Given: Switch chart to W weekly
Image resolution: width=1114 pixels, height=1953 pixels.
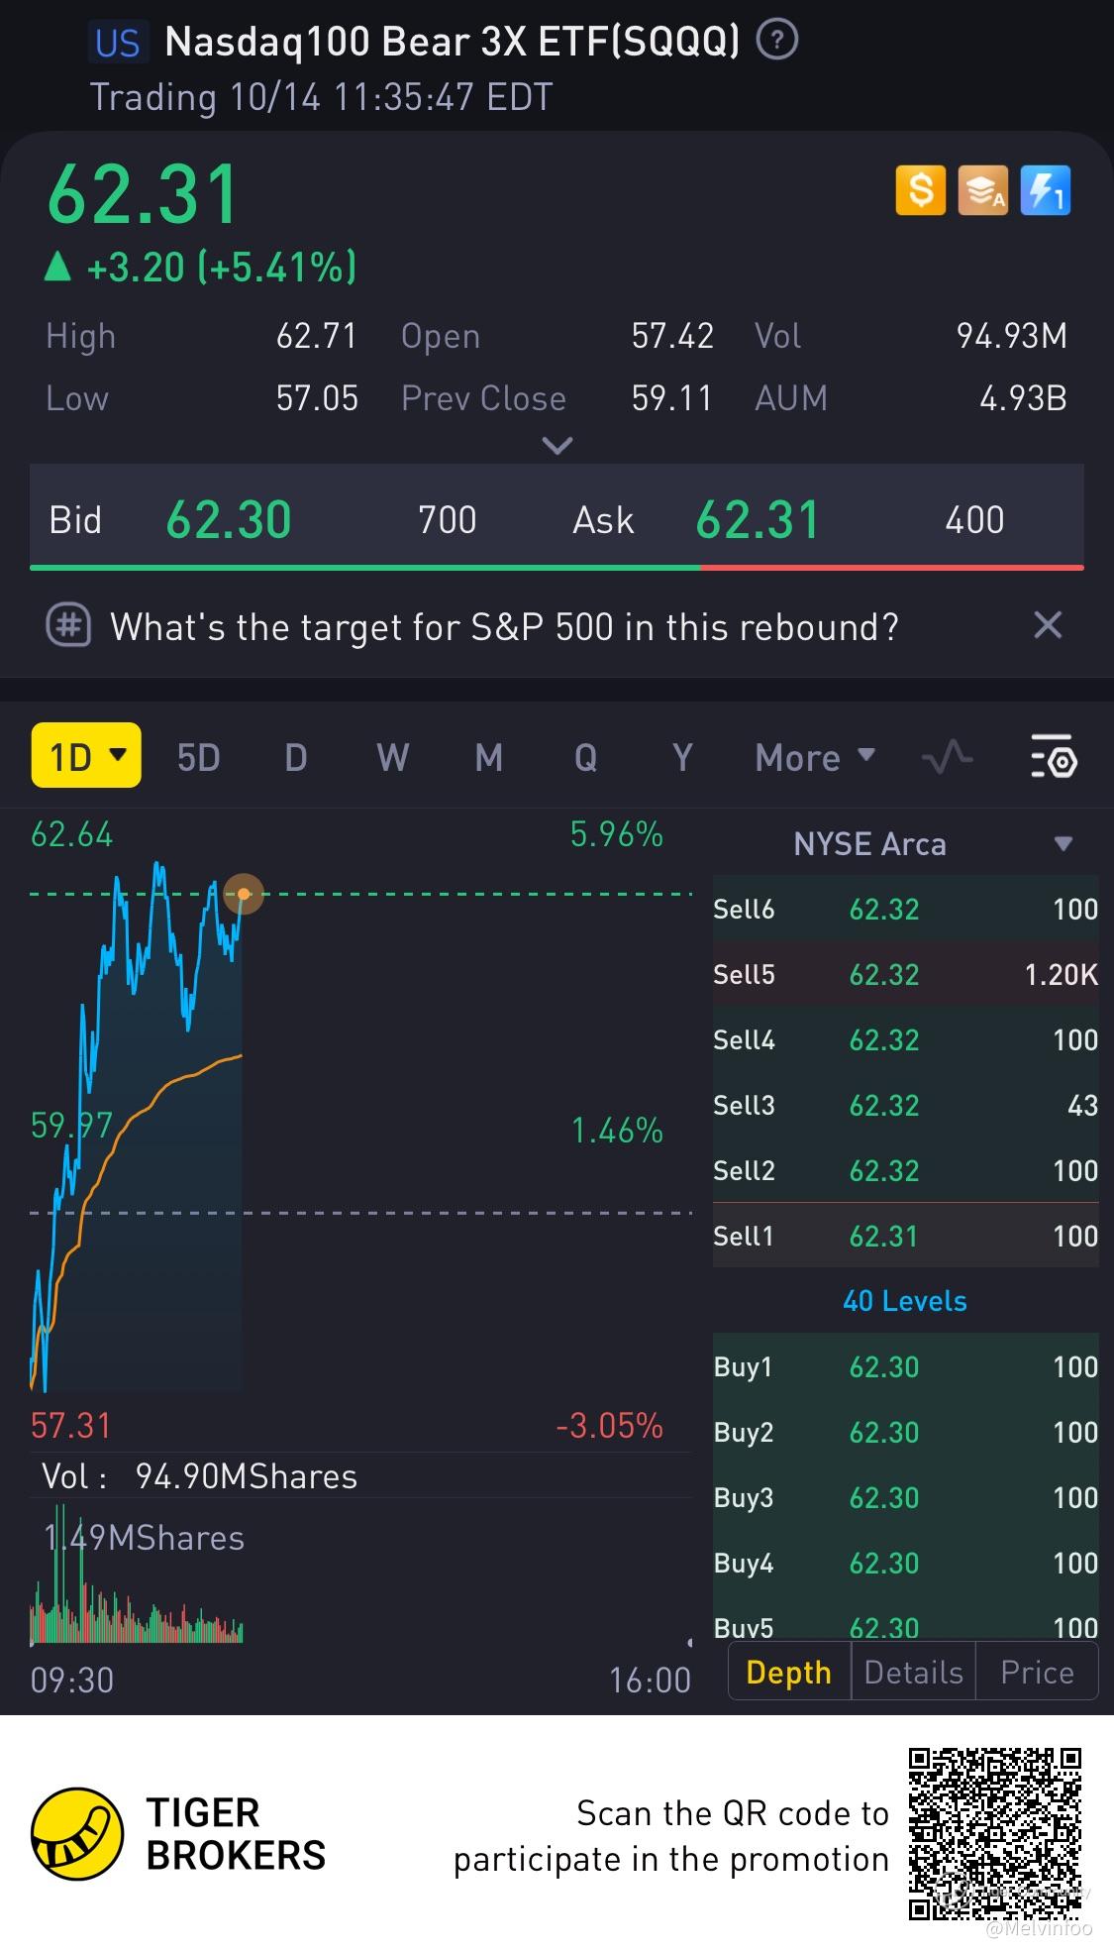Looking at the screenshot, I should tap(392, 758).
